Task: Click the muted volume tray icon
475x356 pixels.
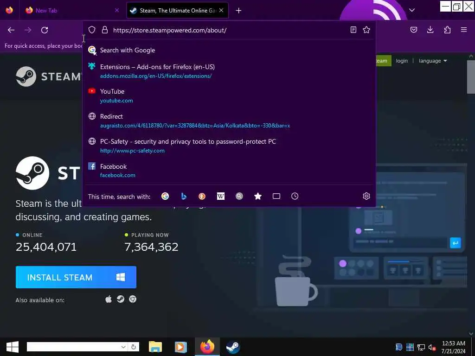Action: tap(432, 348)
